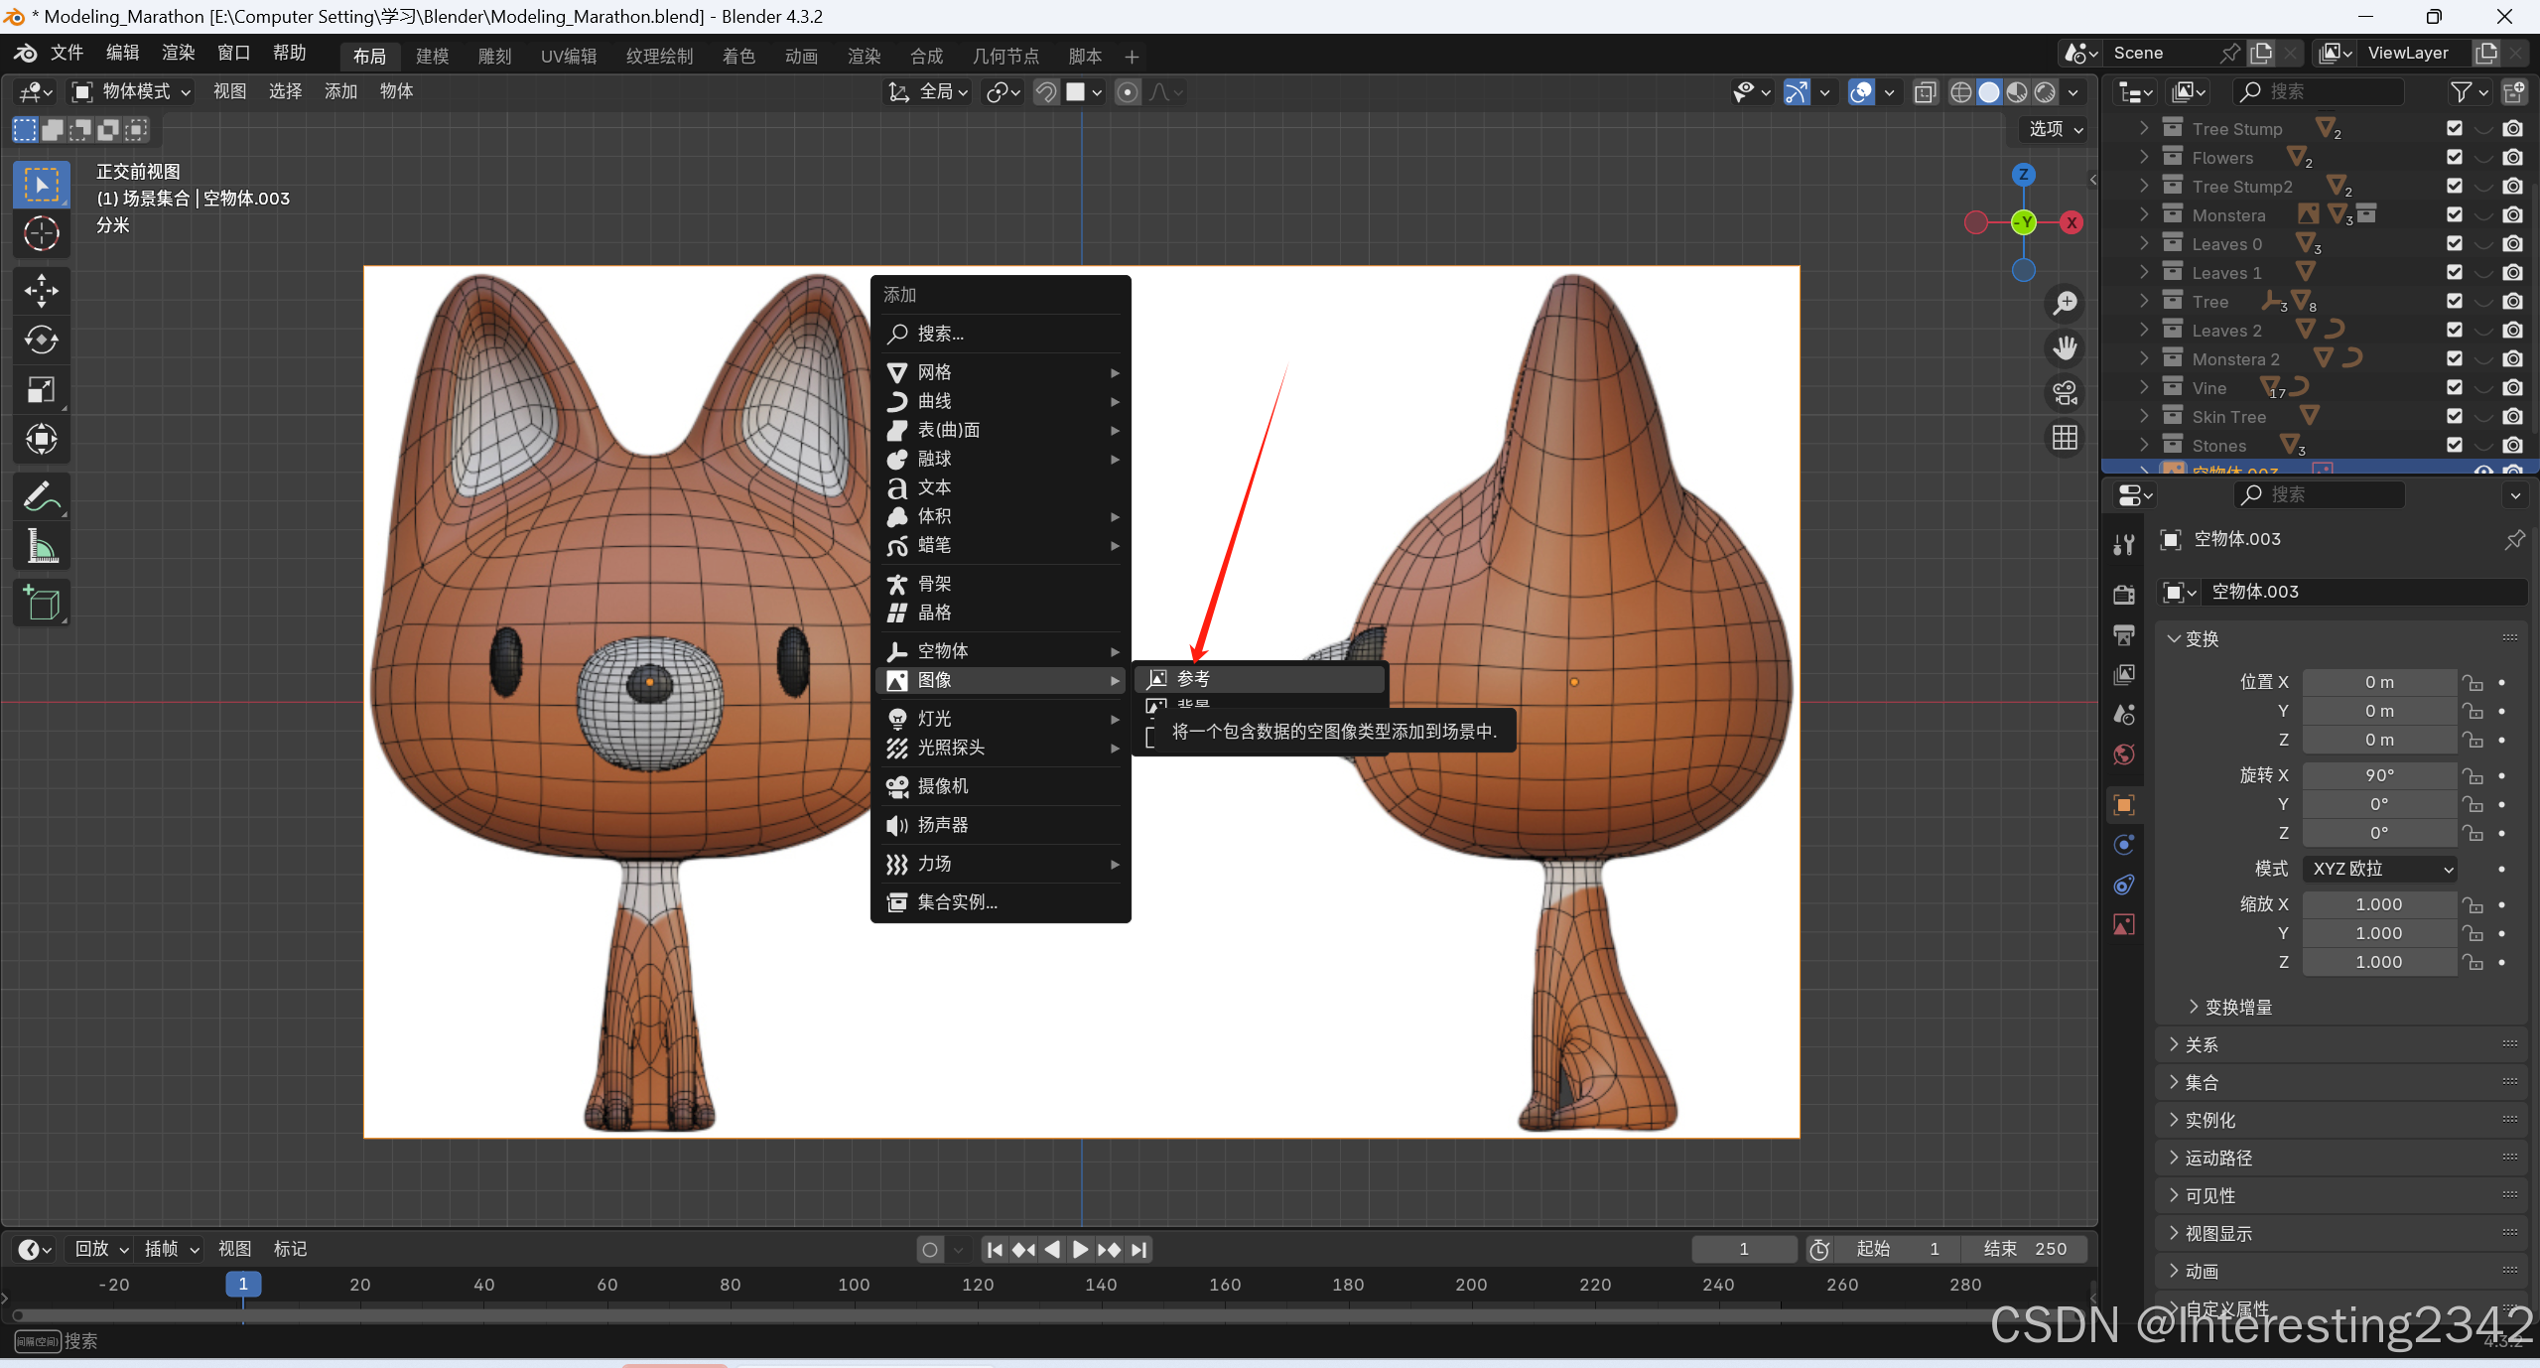Click the Add Cube tool icon

(41, 603)
